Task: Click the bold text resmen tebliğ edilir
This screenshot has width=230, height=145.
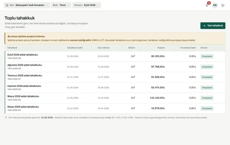Action: point(80,40)
